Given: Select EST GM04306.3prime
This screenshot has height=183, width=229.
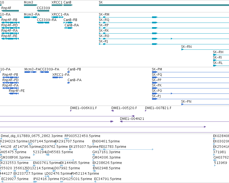Looking at the screenshot, I should (93, 160).
